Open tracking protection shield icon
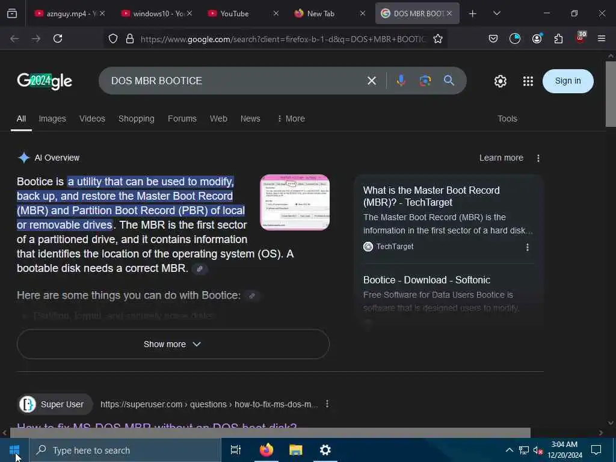Viewport: 616px width, 462px height. (x=113, y=38)
